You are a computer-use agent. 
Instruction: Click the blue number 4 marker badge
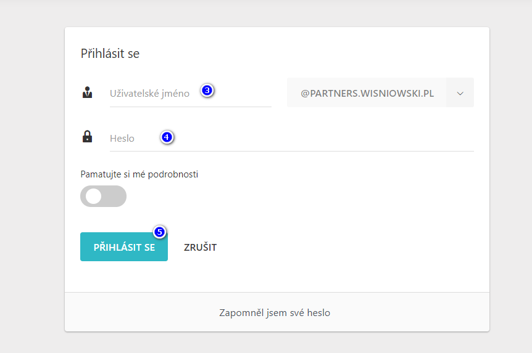[x=167, y=137]
